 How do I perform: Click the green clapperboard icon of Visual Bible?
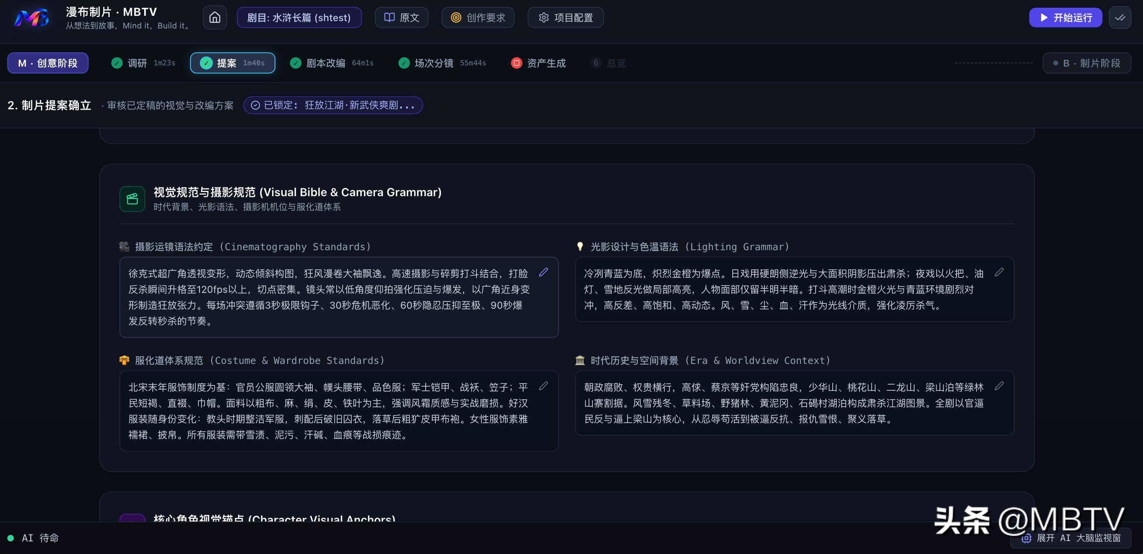pos(132,199)
